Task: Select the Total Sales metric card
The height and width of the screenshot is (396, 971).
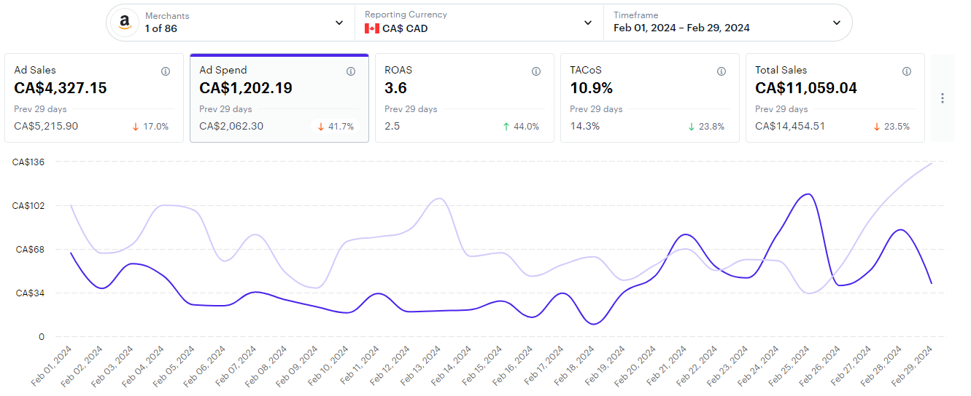Action: tap(835, 98)
